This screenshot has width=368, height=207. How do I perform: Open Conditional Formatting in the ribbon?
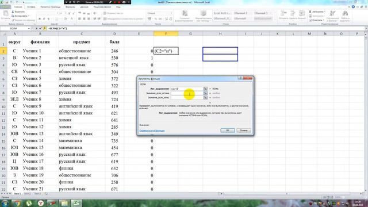coord(185,16)
